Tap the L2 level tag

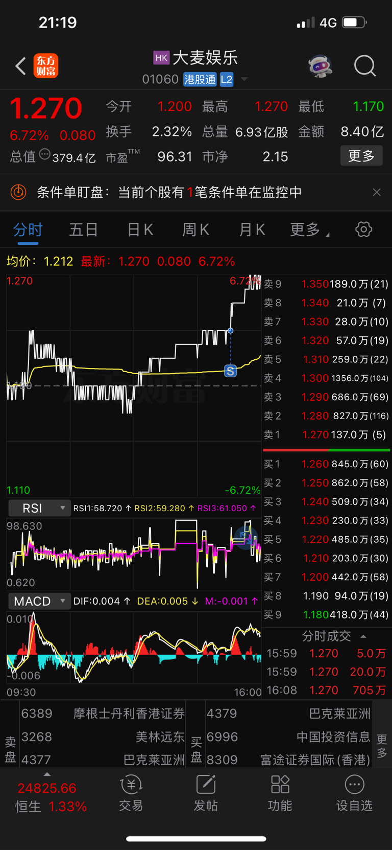pos(227,80)
